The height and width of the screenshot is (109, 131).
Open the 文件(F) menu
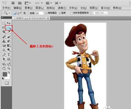click(6, 8)
